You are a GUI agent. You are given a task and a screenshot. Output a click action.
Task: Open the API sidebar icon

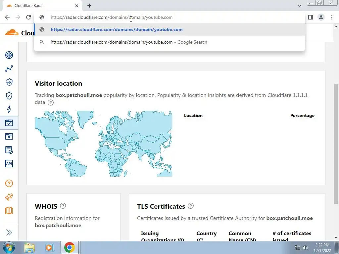tap(9, 163)
